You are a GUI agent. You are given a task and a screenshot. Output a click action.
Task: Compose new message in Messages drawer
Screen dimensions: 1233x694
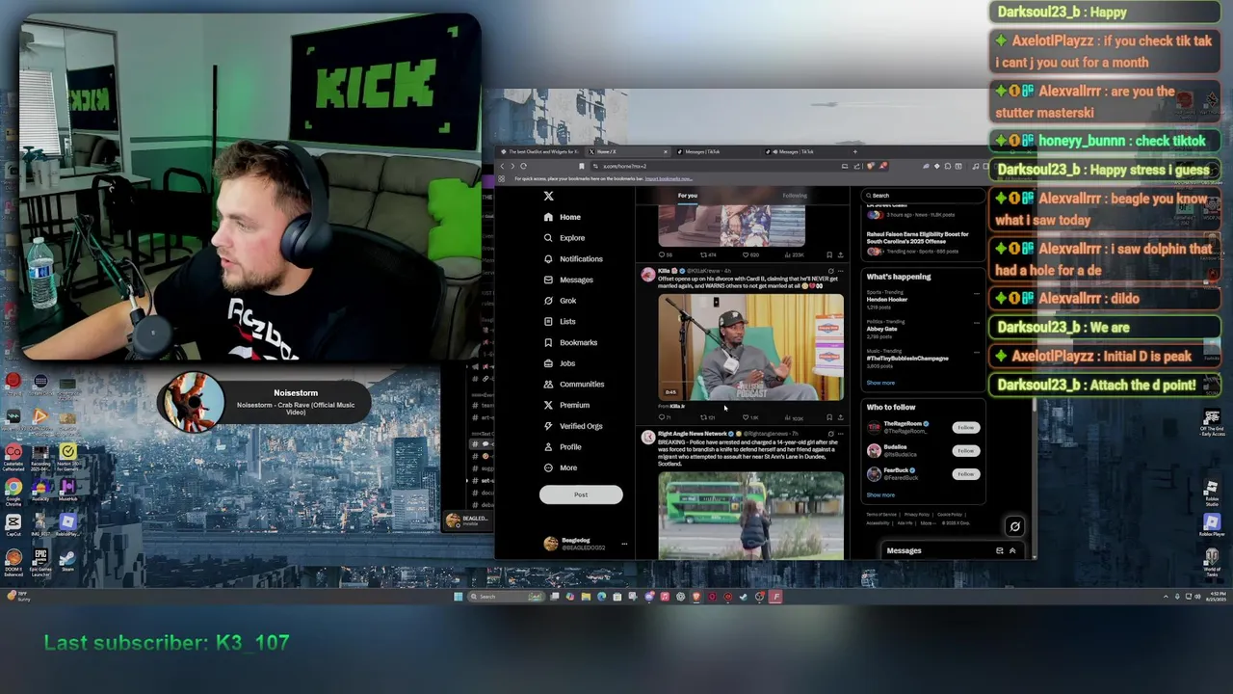pyautogui.click(x=999, y=550)
